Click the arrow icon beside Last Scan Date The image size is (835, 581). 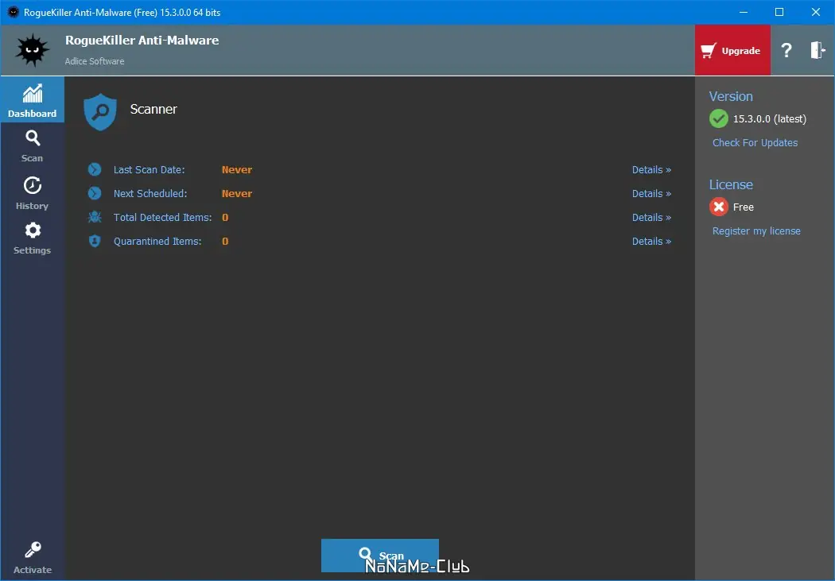tap(95, 169)
